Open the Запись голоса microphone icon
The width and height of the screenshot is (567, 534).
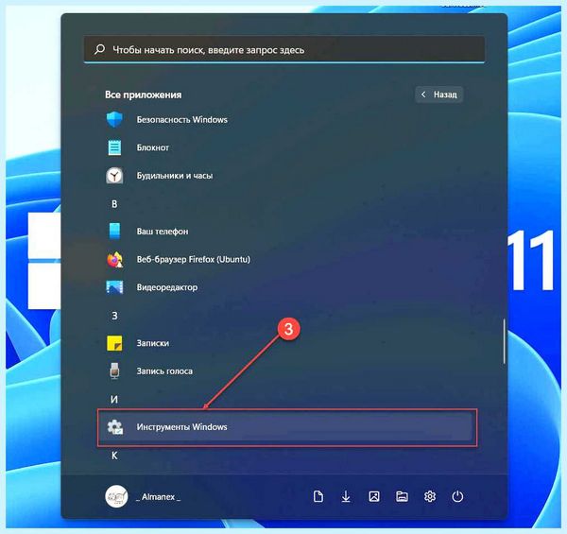point(114,370)
